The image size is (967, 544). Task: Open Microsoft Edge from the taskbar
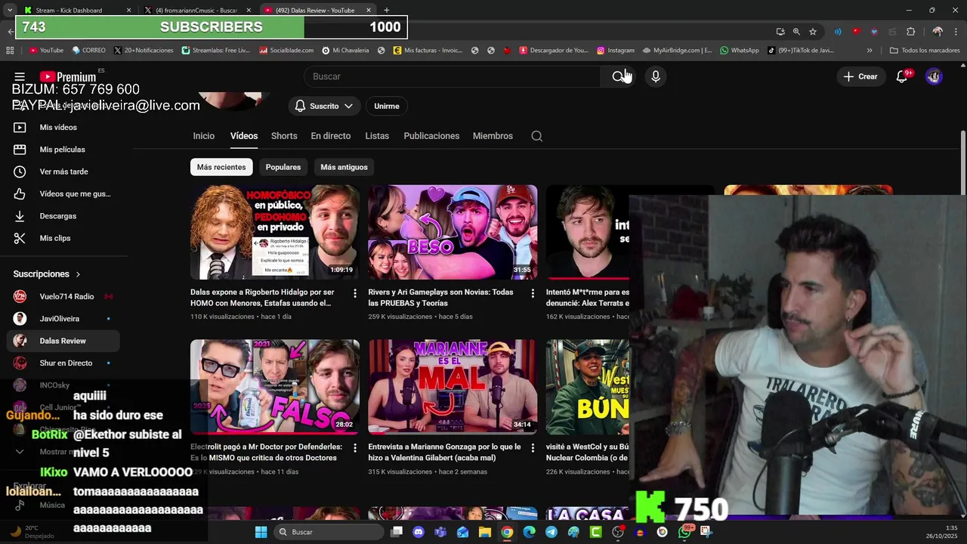[529, 532]
